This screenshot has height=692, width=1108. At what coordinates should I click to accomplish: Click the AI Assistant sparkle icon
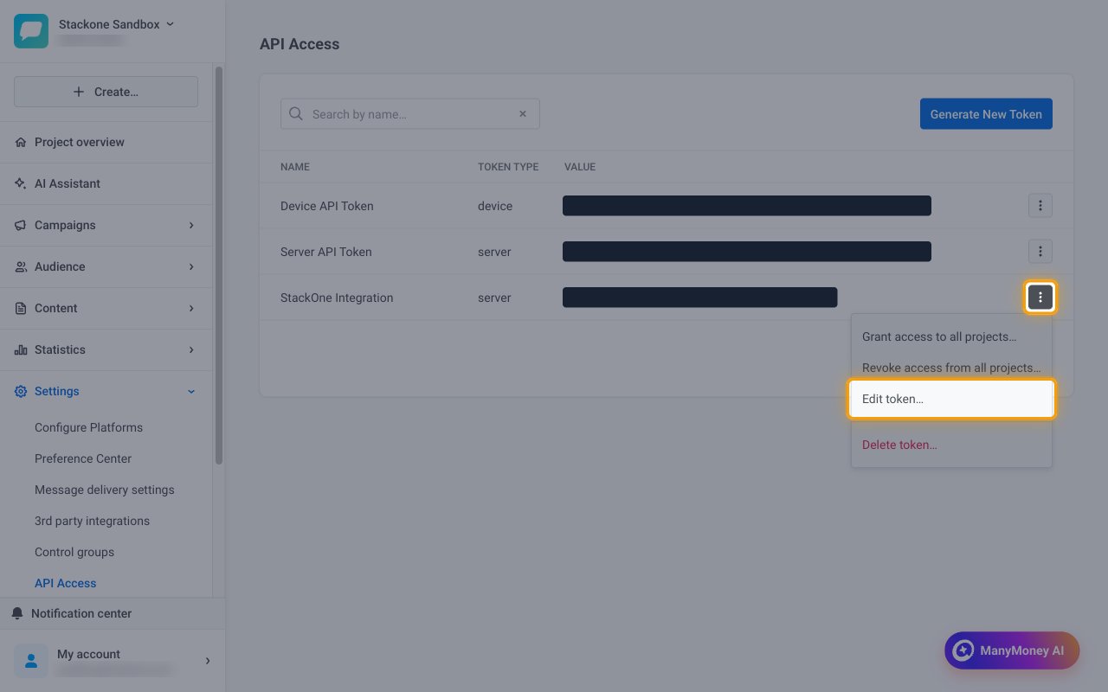pyautogui.click(x=21, y=183)
